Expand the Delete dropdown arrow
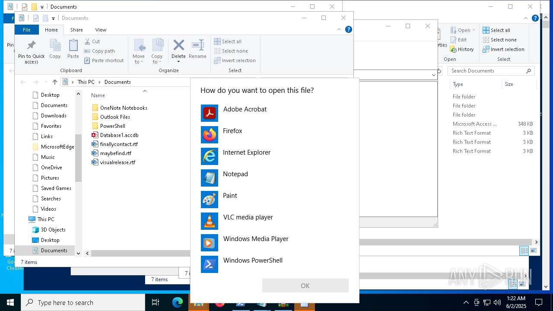Viewport: 553px width, 311px height. 178,62
